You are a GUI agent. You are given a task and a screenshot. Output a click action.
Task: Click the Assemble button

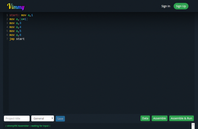point(160,118)
